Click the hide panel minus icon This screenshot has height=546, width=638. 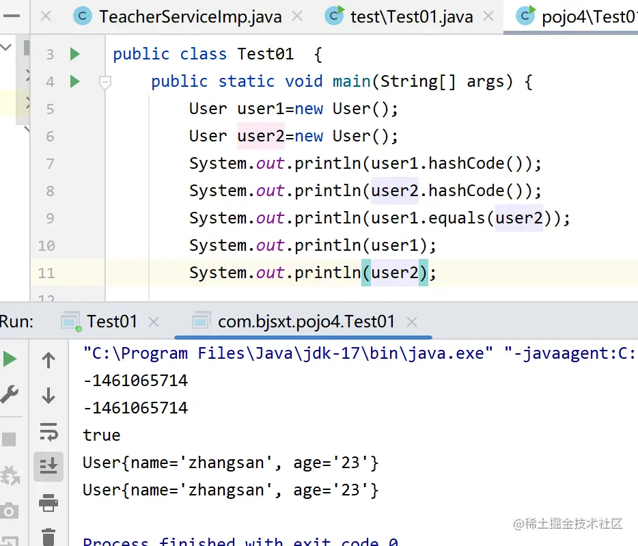12,16
